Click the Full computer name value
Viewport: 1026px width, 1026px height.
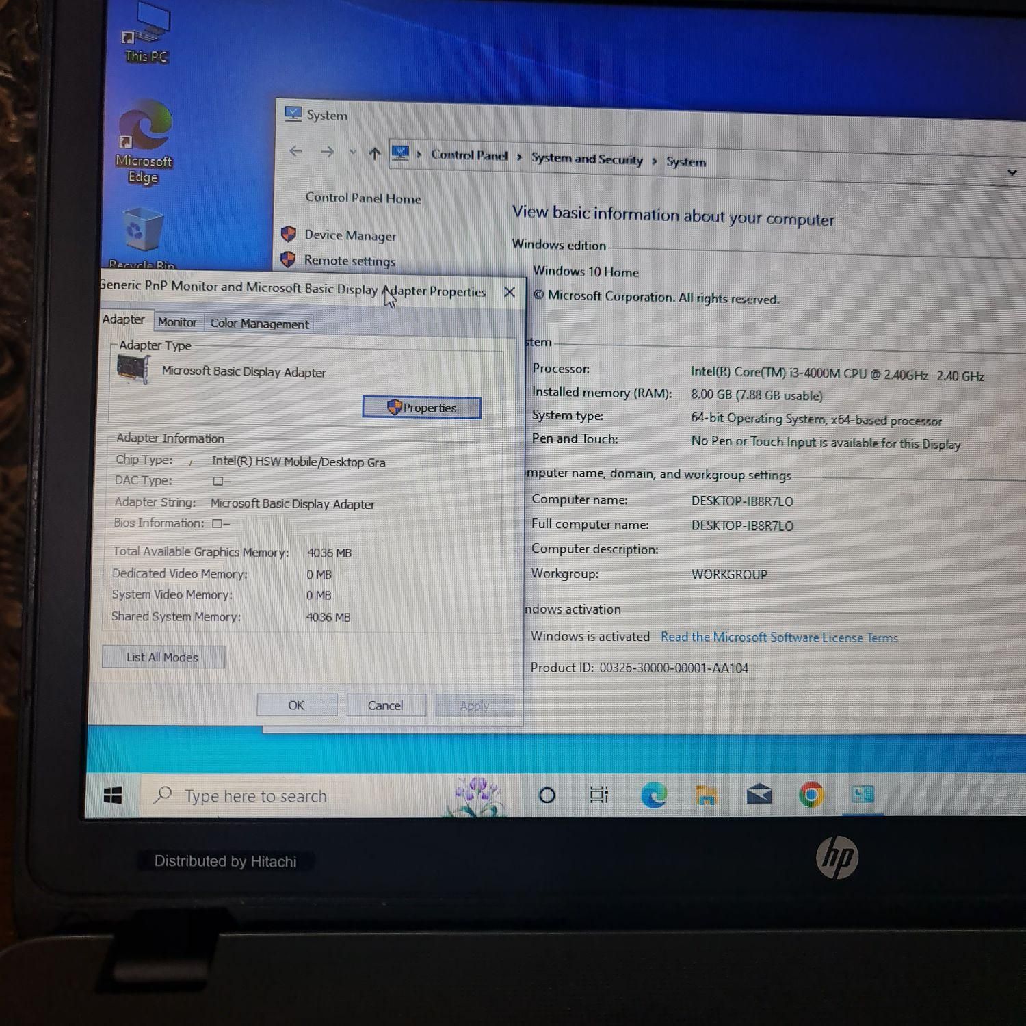[742, 526]
